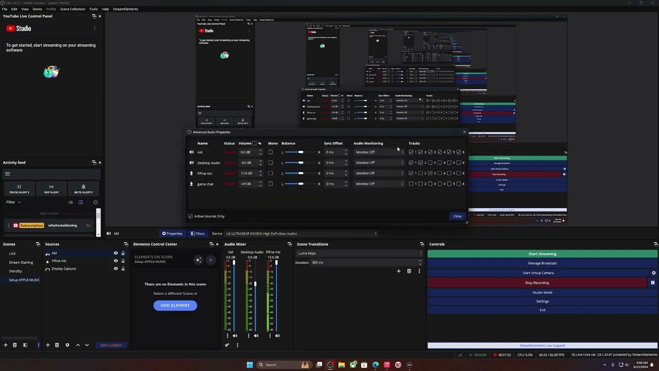Remove the scene transition with trash icon
This screenshot has width=659, height=371.
(x=409, y=271)
